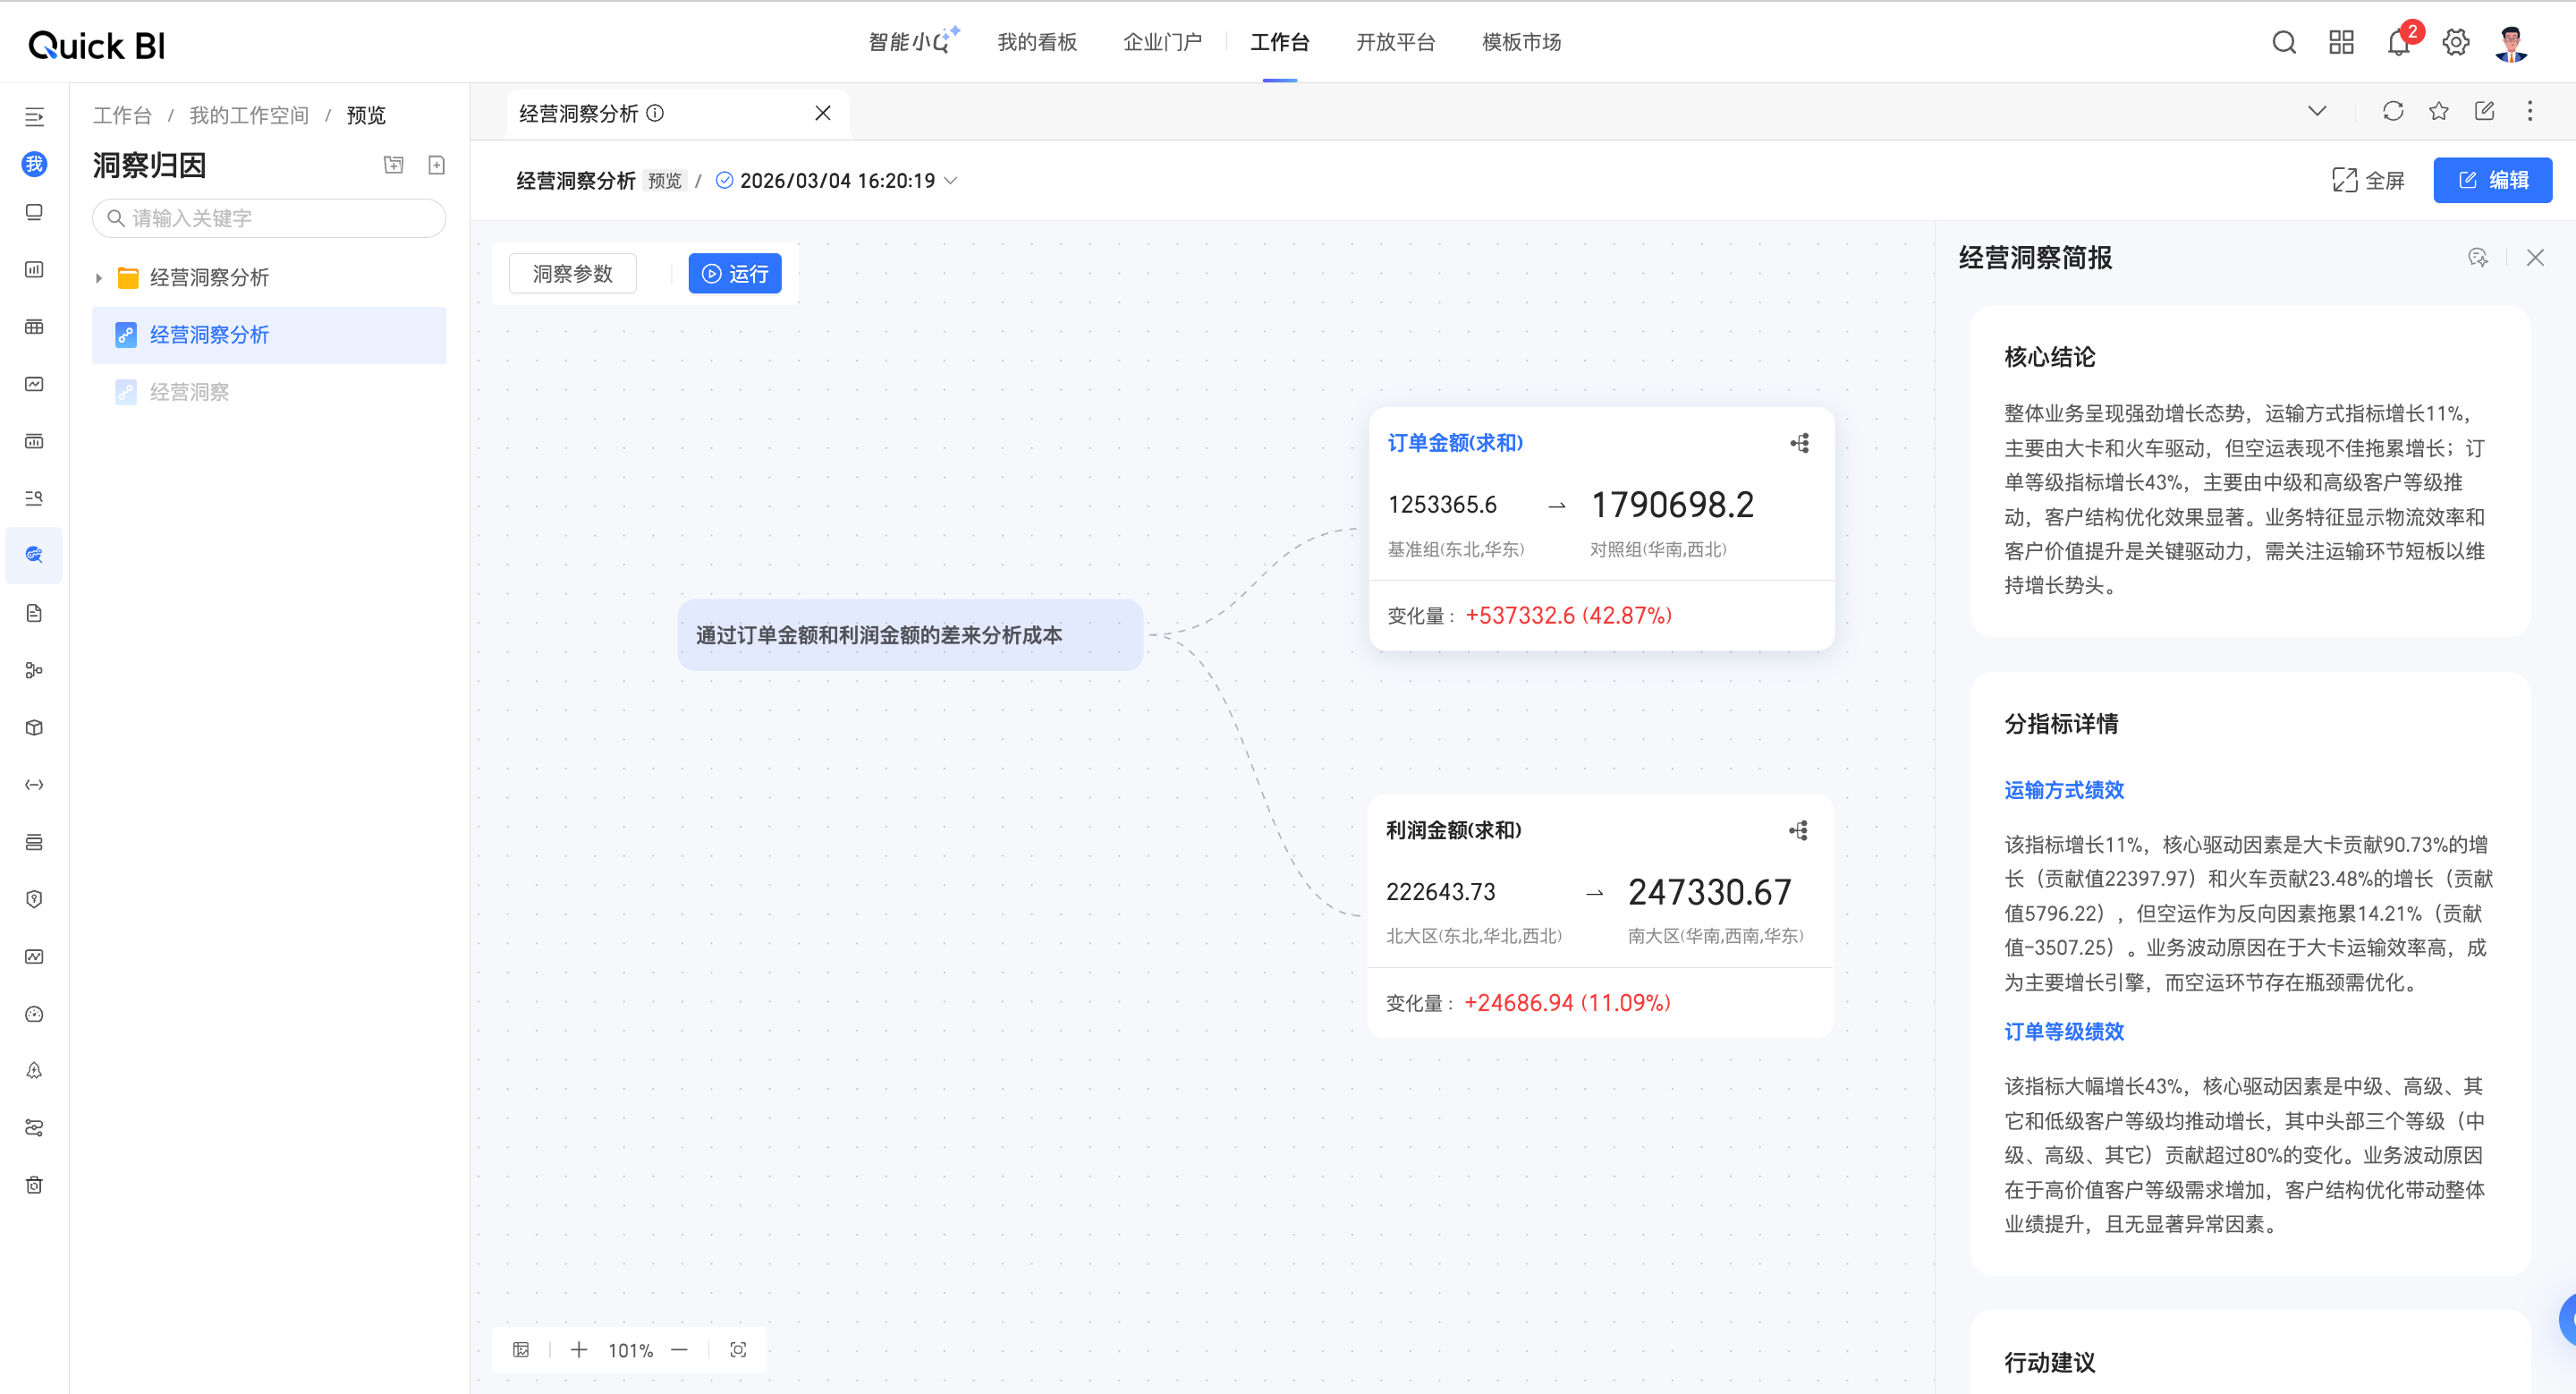
Task: Click the blue 编辑 button
Action: point(2492,180)
